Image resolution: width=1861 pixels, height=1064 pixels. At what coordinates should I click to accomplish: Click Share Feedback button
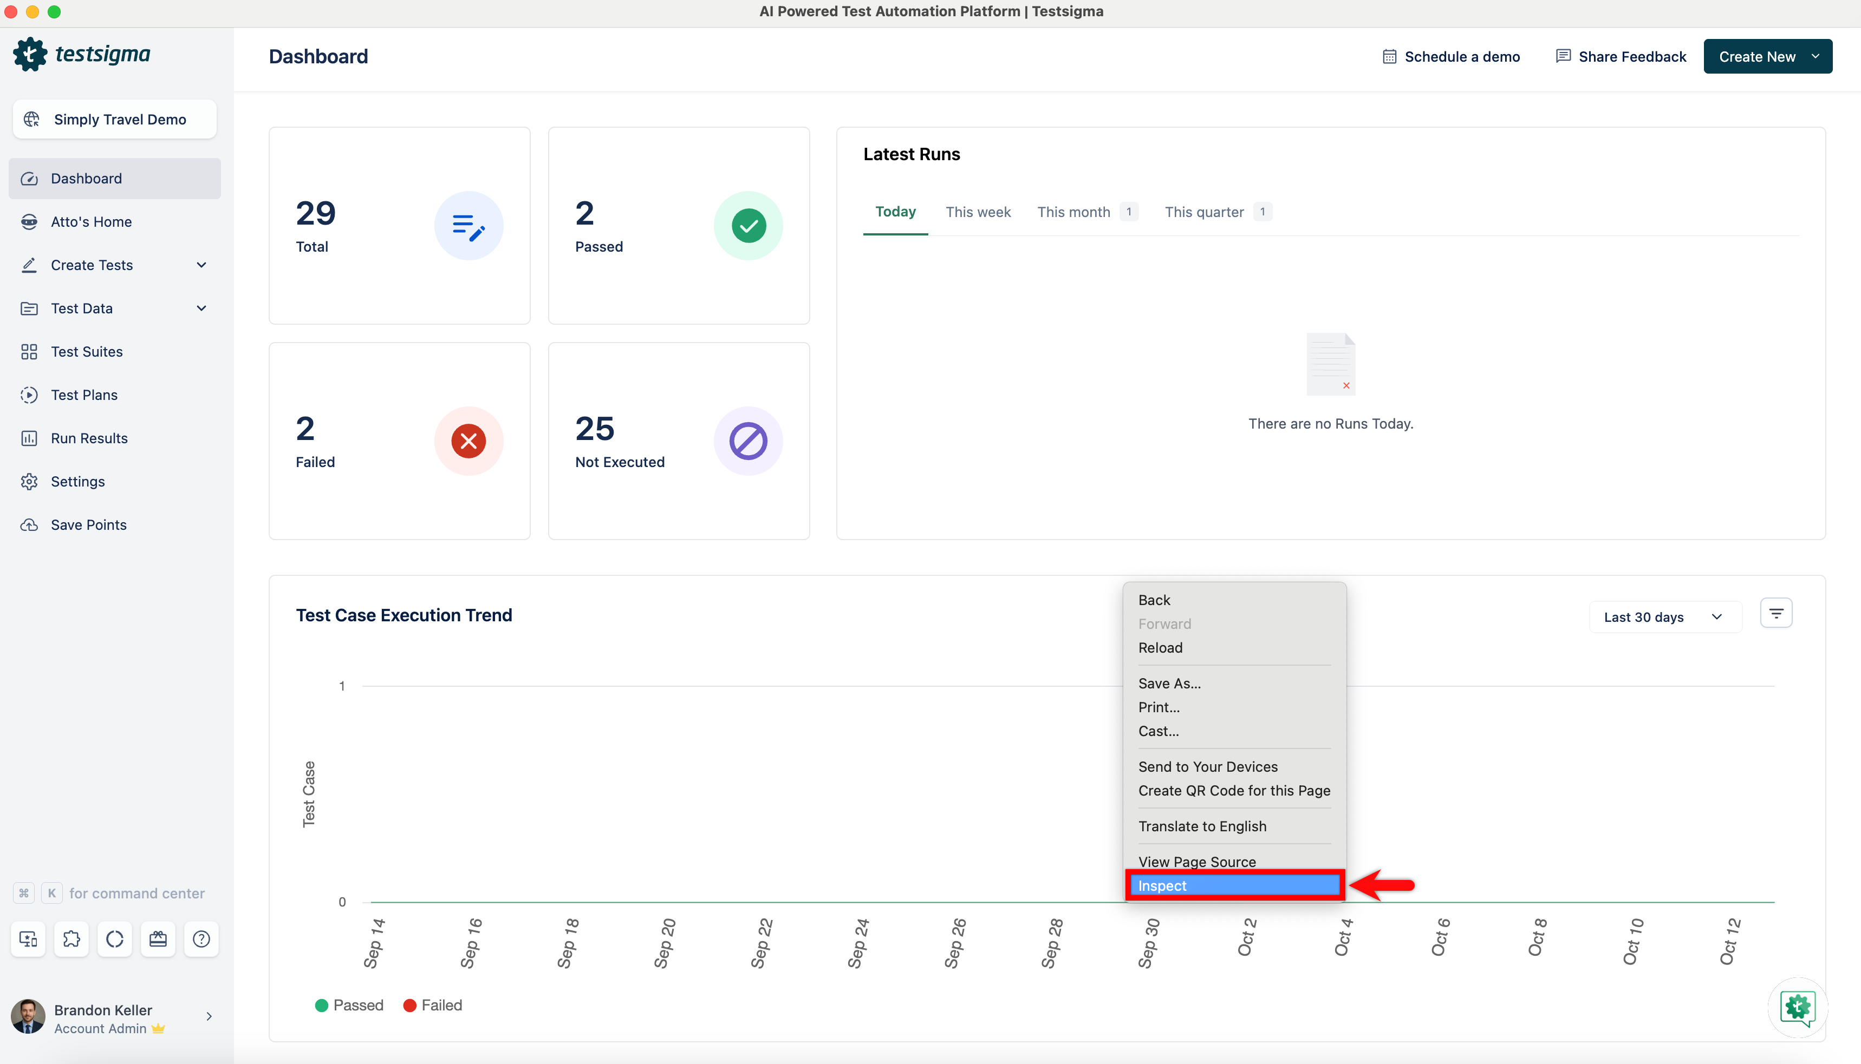(1621, 56)
